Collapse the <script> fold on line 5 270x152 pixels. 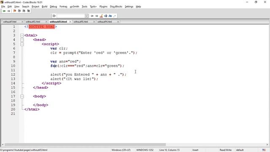pos(22,44)
